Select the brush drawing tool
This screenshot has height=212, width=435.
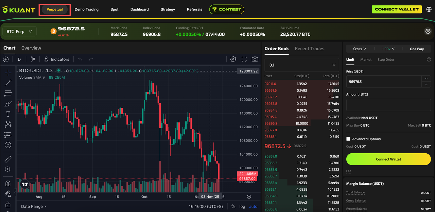8,104
